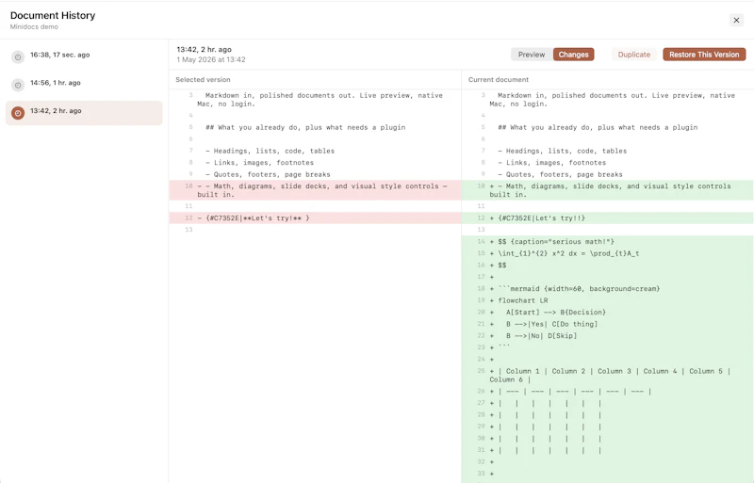The height and width of the screenshot is (483, 754).
Task: Click the 'flowchart LR' line
Action: pos(607,300)
